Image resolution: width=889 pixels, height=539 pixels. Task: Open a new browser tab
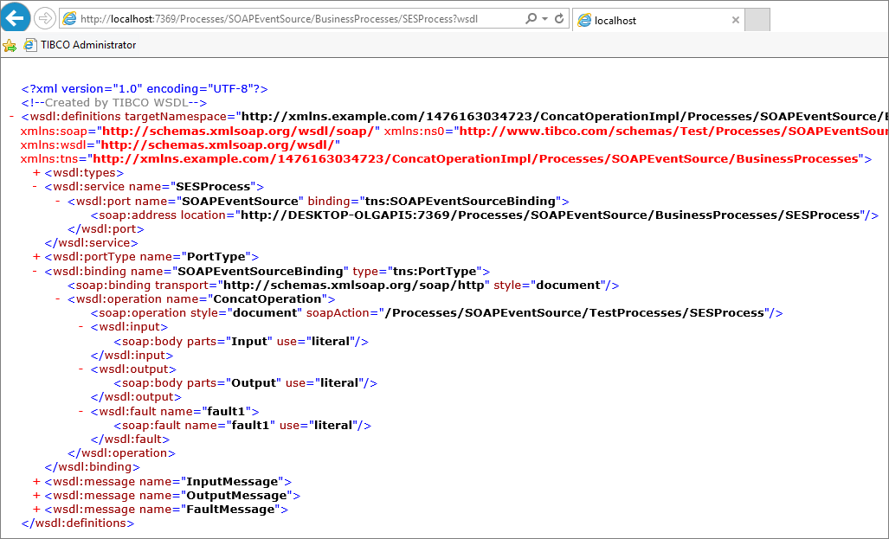click(756, 18)
